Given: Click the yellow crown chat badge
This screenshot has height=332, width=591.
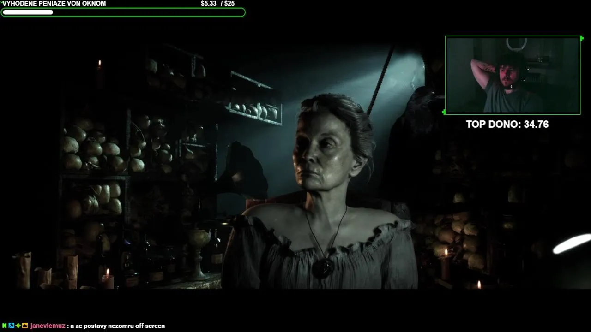Looking at the screenshot, I should point(25,326).
